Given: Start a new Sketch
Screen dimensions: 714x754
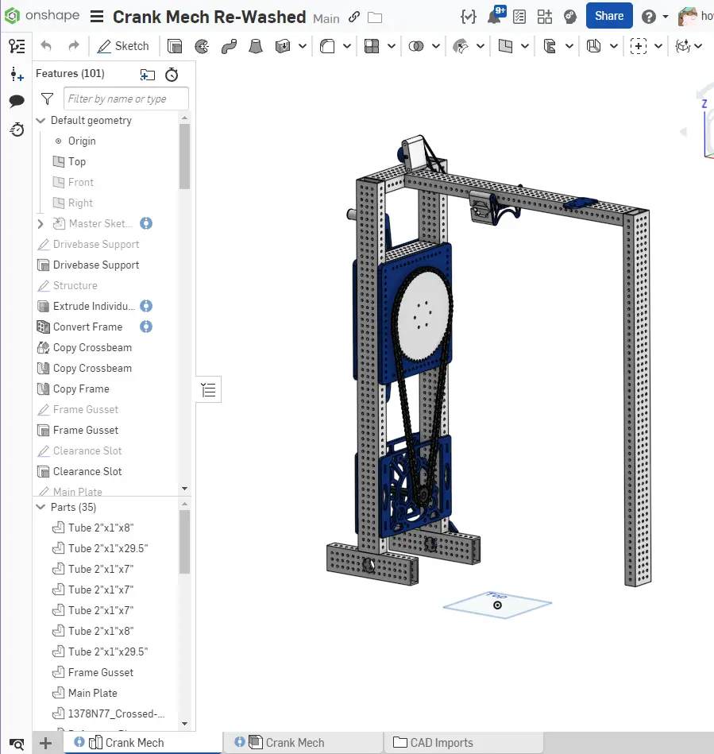Looking at the screenshot, I should tap(123, 45).
